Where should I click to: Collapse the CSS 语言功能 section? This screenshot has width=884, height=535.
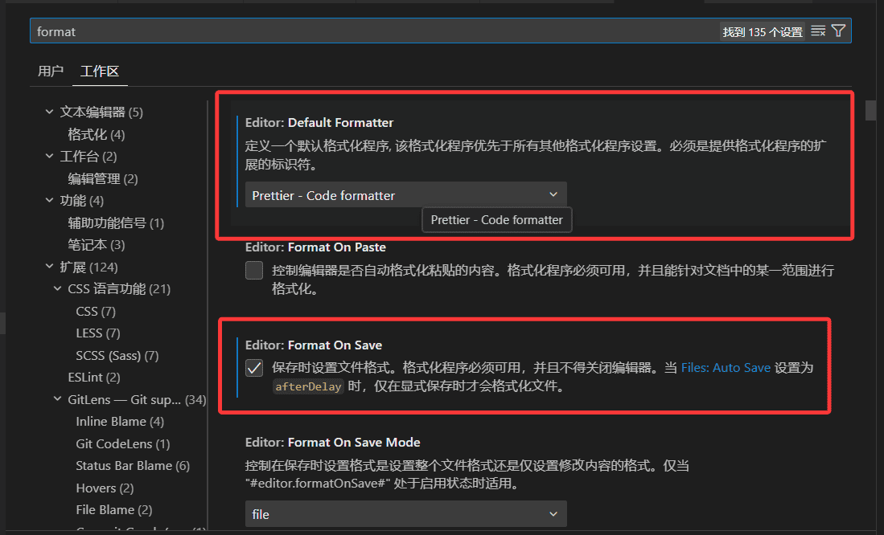(56, 288)
